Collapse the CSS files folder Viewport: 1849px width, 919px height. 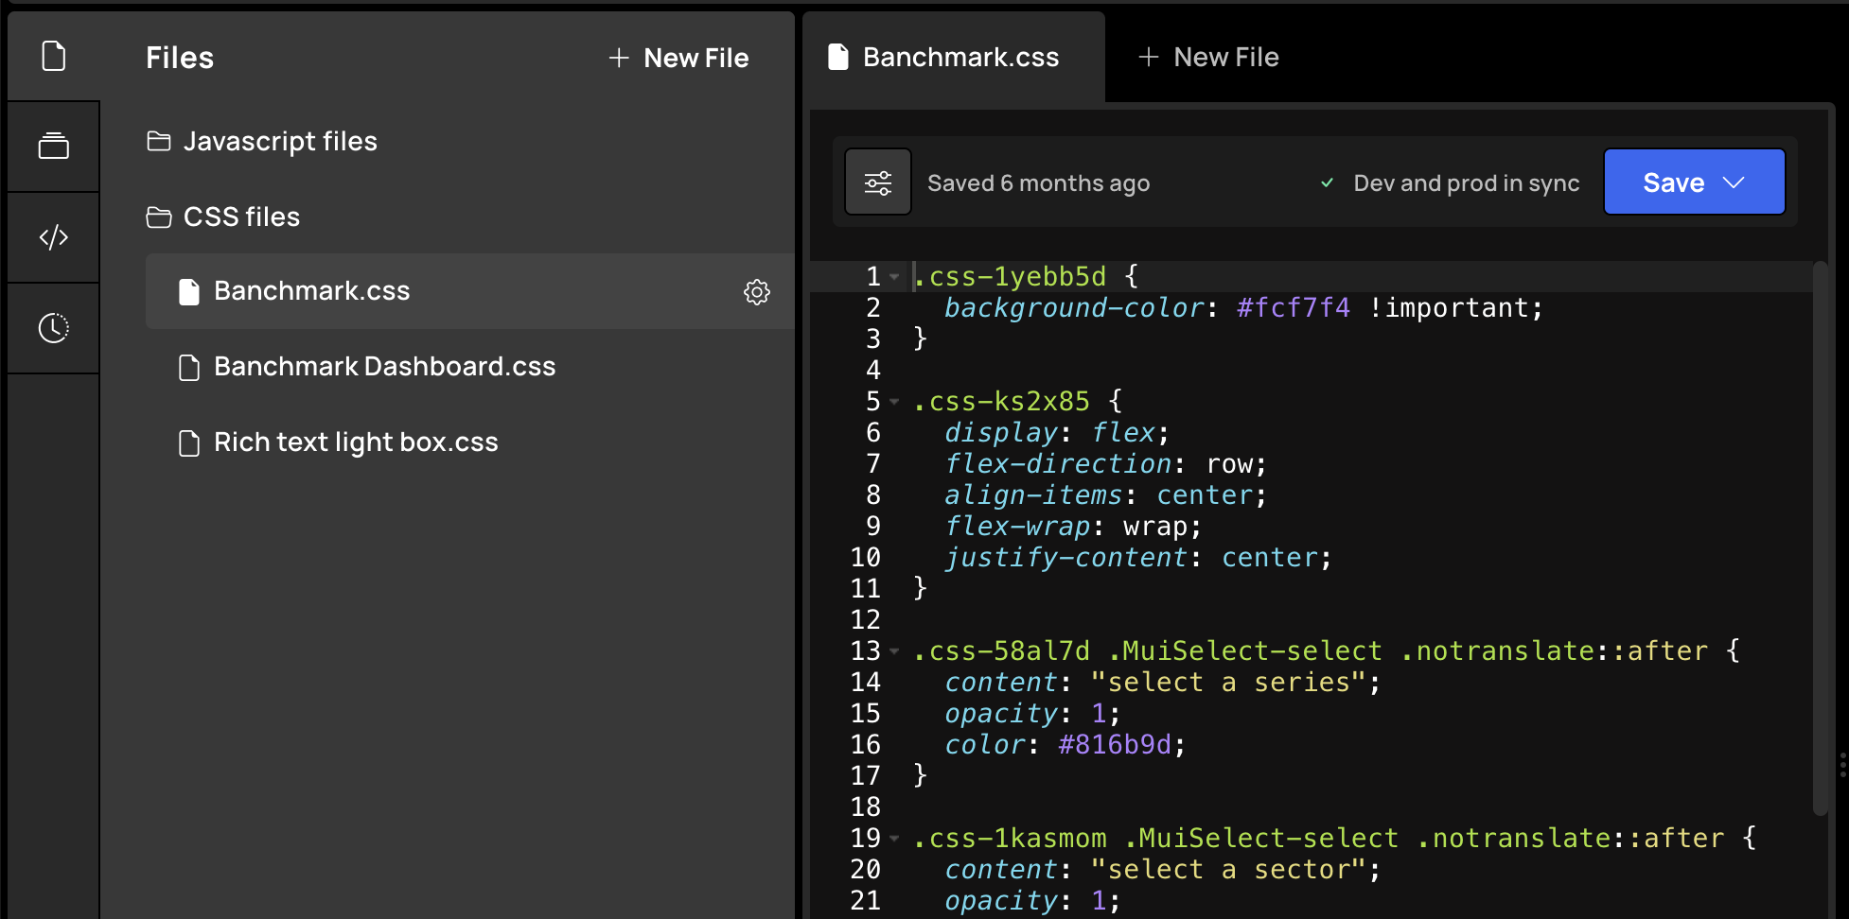tap(222, 217)
